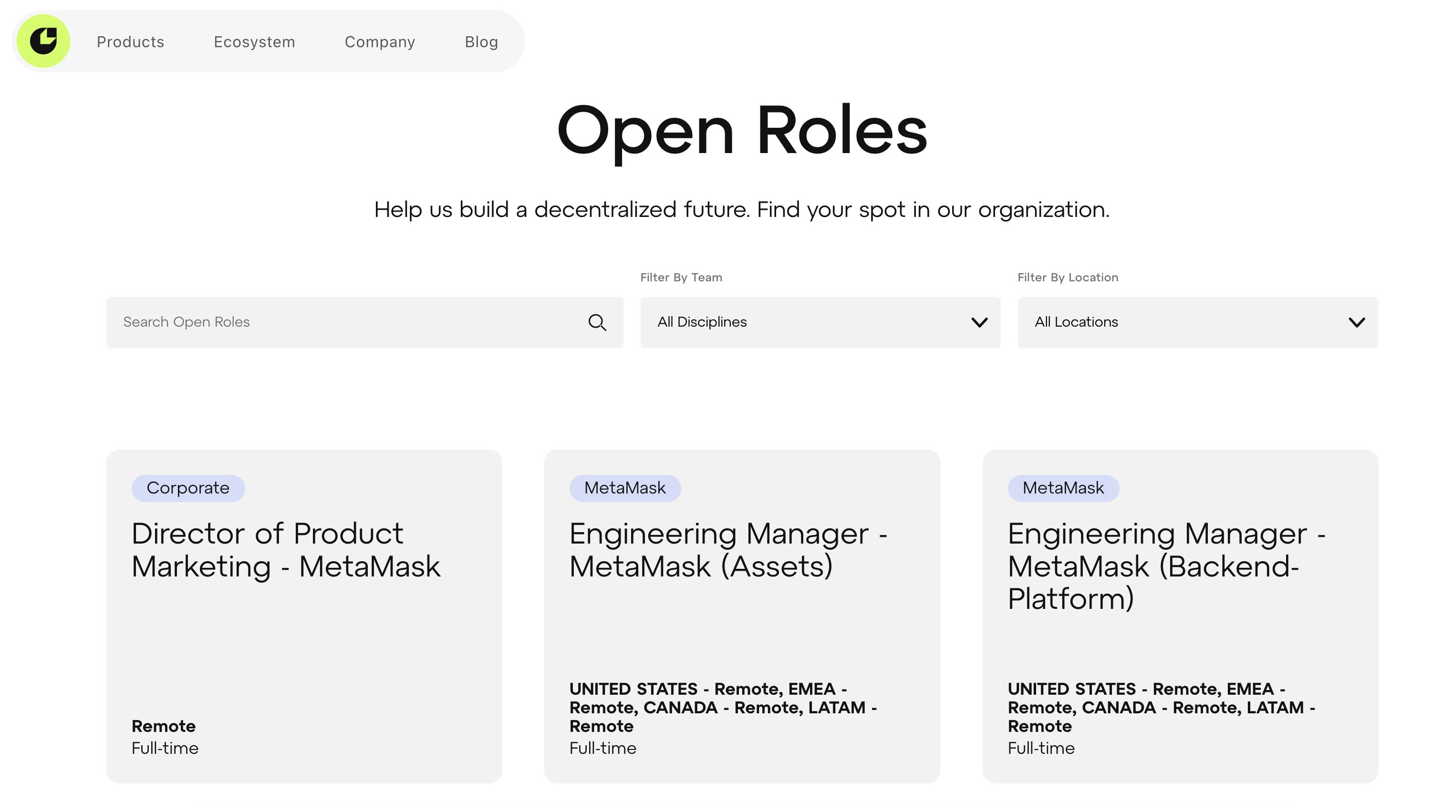Click the magnifying glass search icon
The image size is (1453, 802).
pyautogui.click(x=597, y=322)
